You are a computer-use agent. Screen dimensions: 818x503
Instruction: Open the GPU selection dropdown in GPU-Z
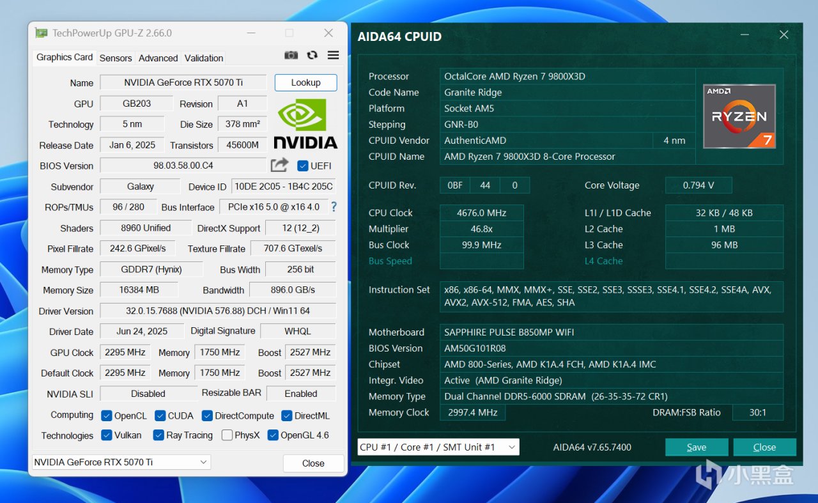[x=121, y=462]
